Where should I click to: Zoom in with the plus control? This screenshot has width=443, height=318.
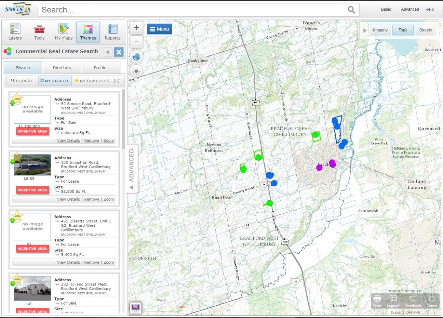(x=136, y=28)
